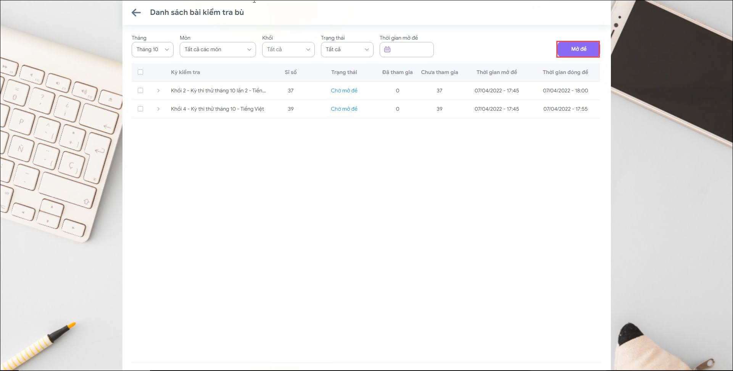Expand the Khối 2 exam row chevron
Screen dimensions: 733x371
pyautogui.click(x=158, y=90)
